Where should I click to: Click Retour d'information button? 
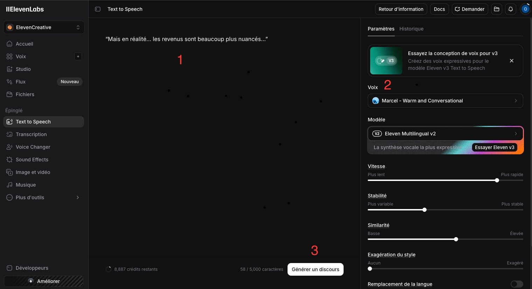pos(401,9)
